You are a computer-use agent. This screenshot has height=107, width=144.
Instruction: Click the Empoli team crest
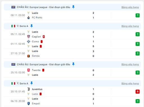pyautogui.click(x=29, y=103)
